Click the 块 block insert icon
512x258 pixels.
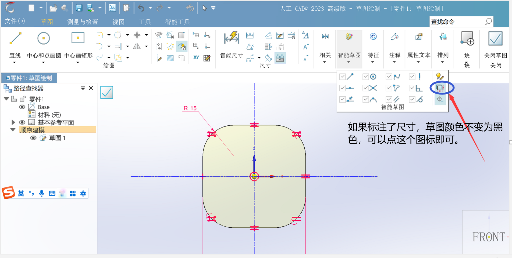pos(467,38)
